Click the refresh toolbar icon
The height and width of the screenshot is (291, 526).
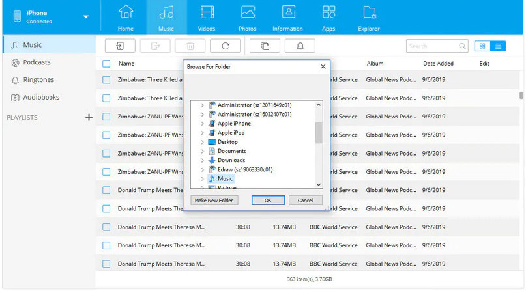(x=226, y=46)
